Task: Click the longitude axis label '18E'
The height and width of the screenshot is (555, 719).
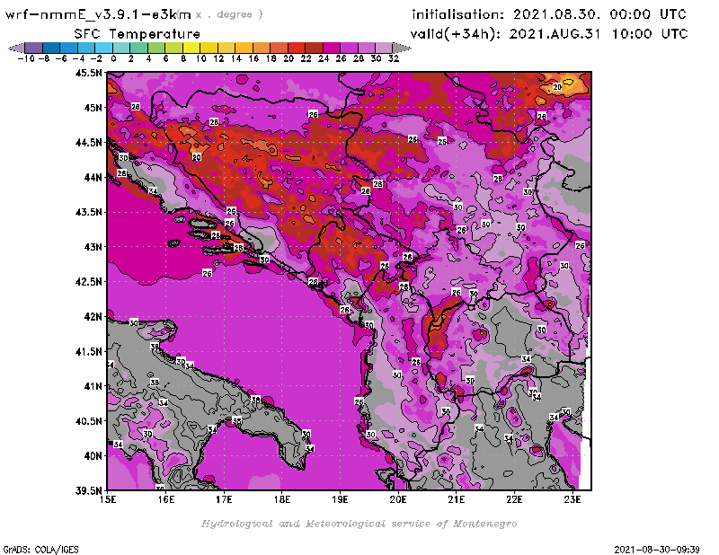Action: [x=282, y=499]
